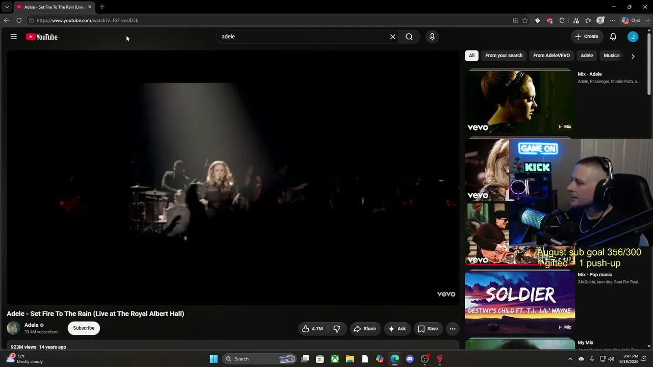Add this page to favorites star
The height and width of the screenshot is (367, 653).
525,20
